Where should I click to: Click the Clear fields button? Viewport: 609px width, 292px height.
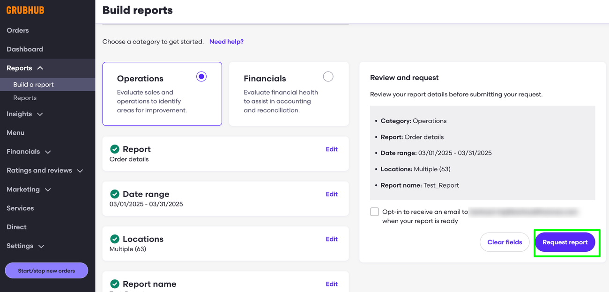[x=505, y=242]
